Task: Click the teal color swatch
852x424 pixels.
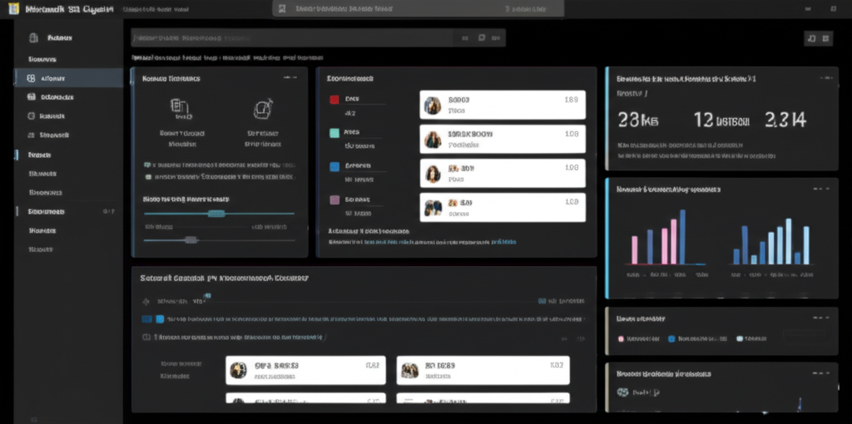Action: pyautogui.click(x=334, y=133)
